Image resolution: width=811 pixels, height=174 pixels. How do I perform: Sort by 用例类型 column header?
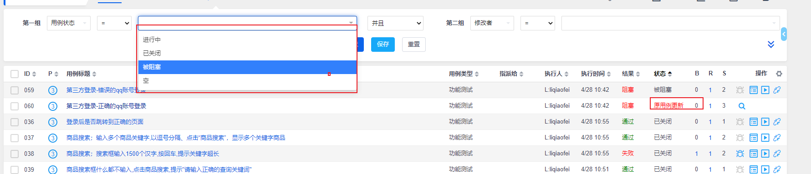pos(464,74)
